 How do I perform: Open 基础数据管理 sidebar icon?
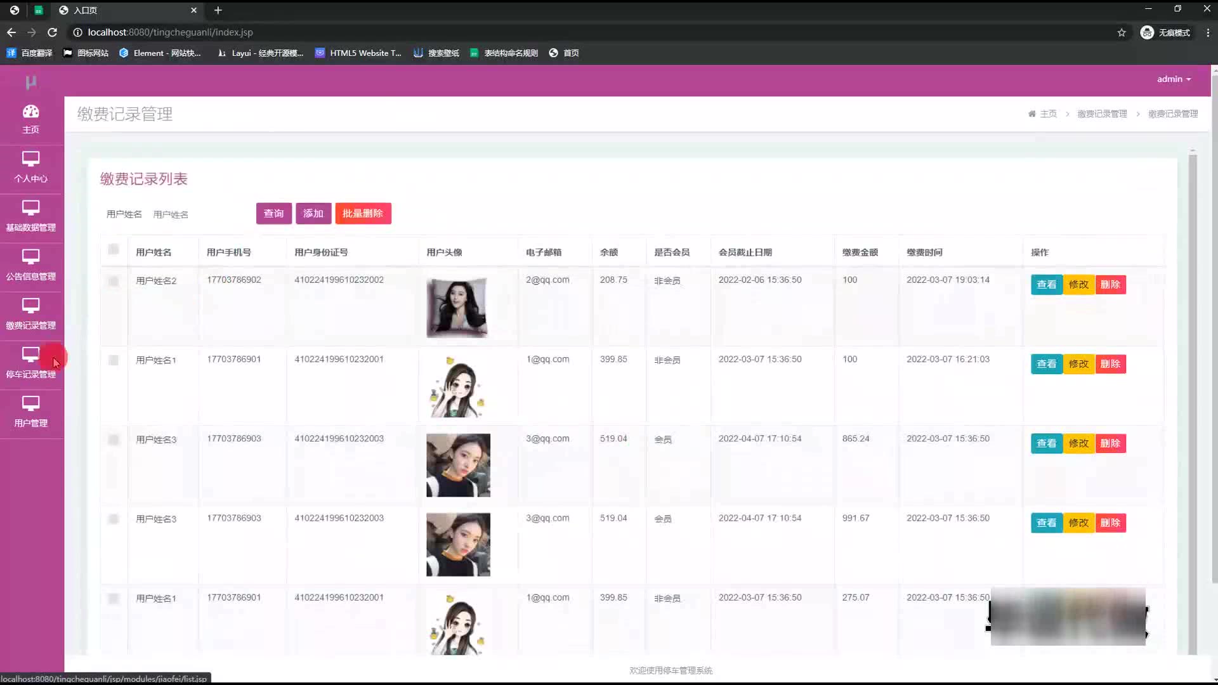point(30,208)
